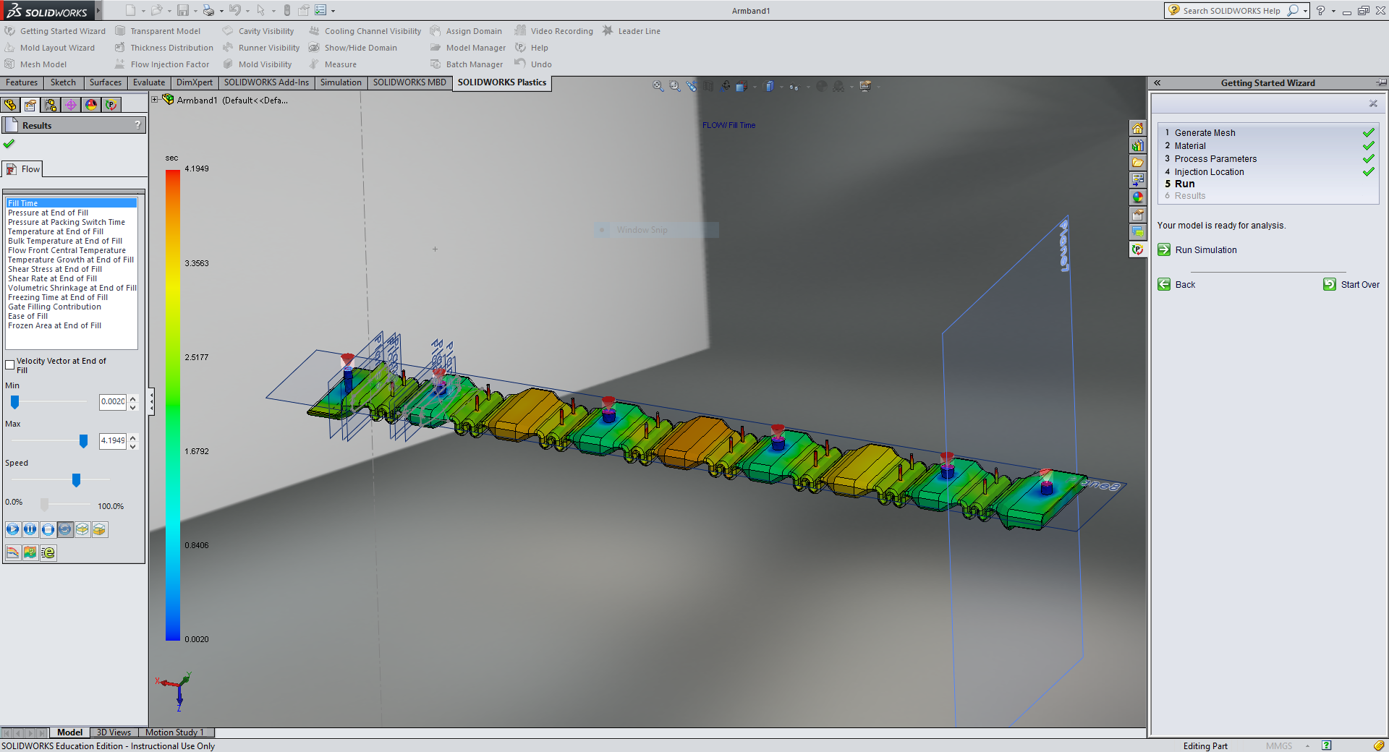Click the View Settings monitor icon
The image size is (1389, 752).
point(865,86)
